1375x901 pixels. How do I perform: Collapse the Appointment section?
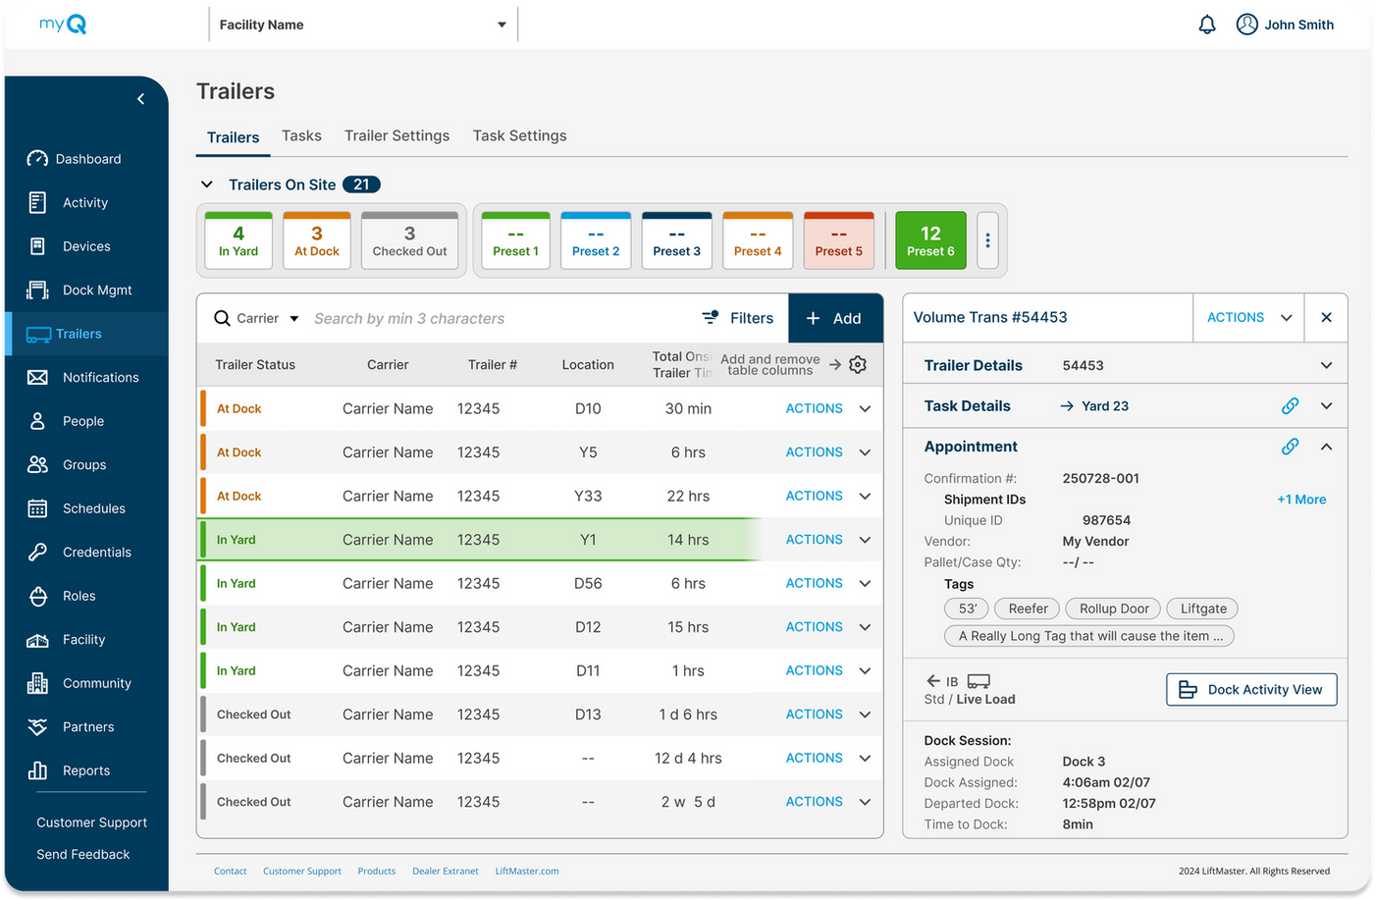click(1326, 447)
